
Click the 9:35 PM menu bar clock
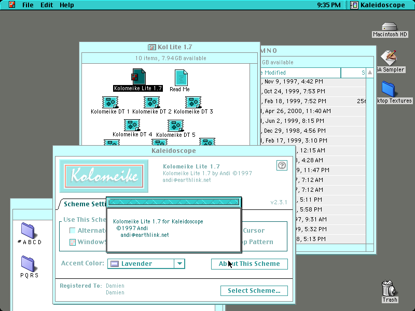[x=329, y=5]
